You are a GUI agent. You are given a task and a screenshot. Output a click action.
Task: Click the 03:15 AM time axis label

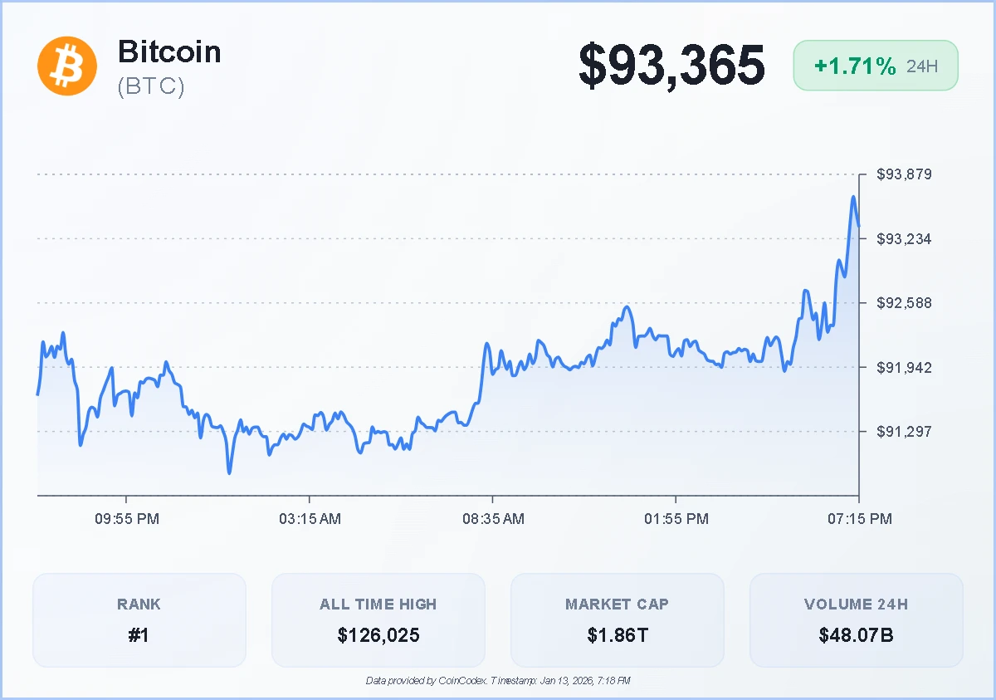coord(310,519)
